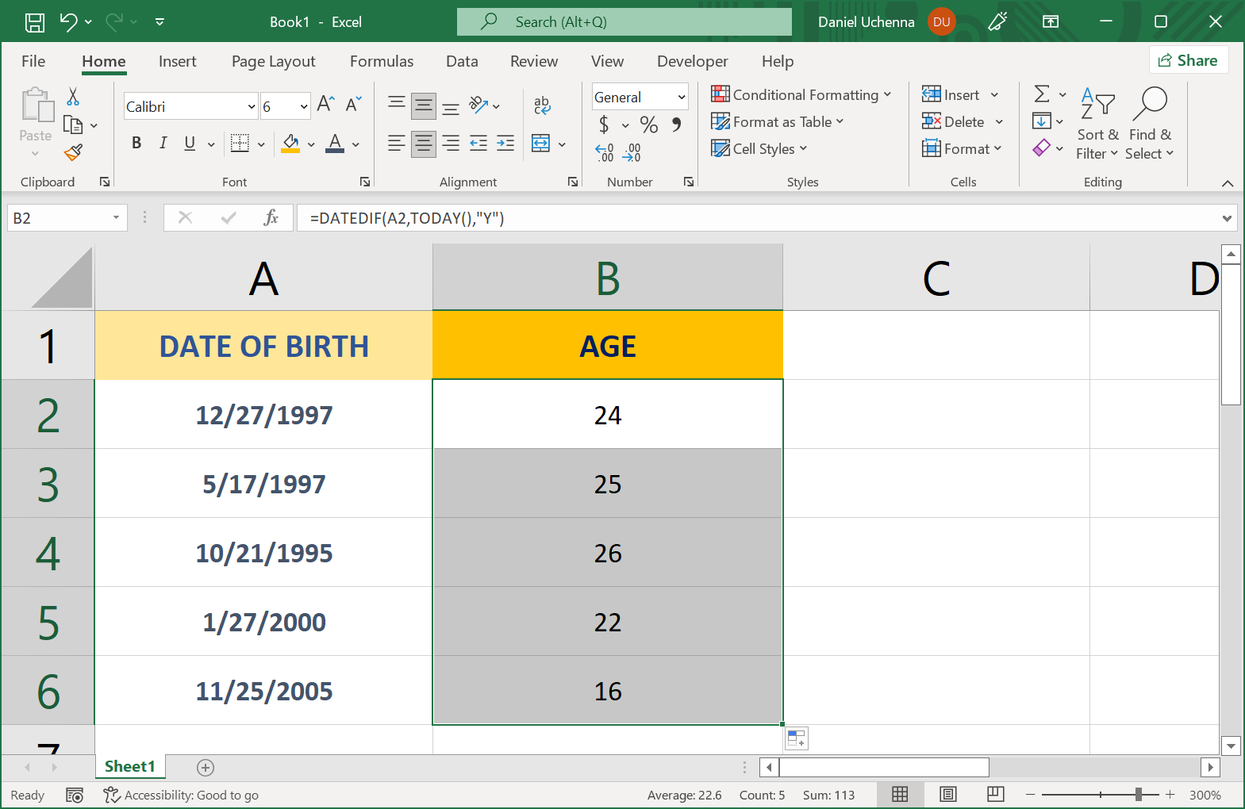The image size is (1245, 809).
Task: Click the Save icon in title bar
Action: coord(35,22)
